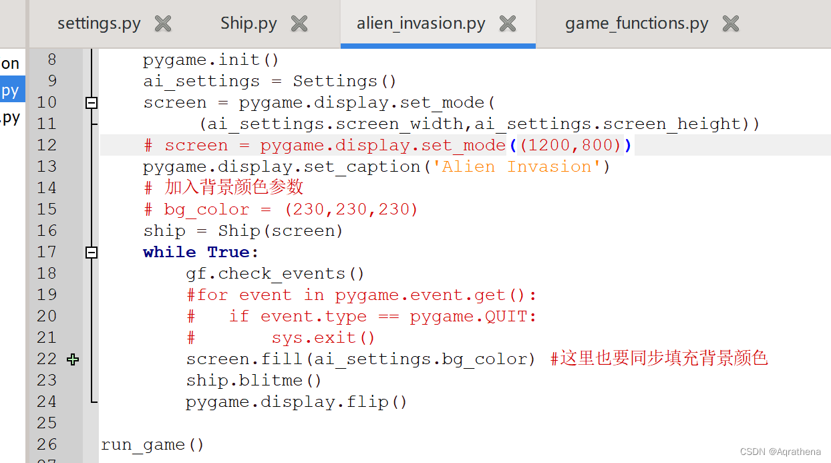The image size is (831, 463).
Task: Click the green plus marker beside line 22
Action: pos(72,359)
